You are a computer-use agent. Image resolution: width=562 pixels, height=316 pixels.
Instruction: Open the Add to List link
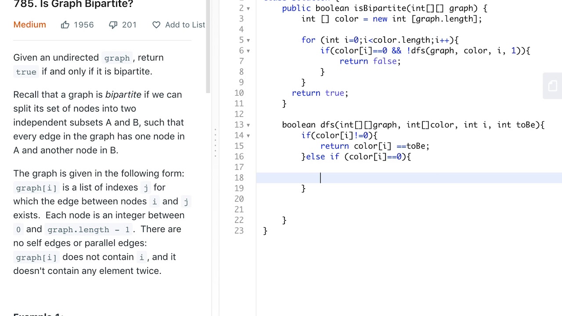point(185,25)
